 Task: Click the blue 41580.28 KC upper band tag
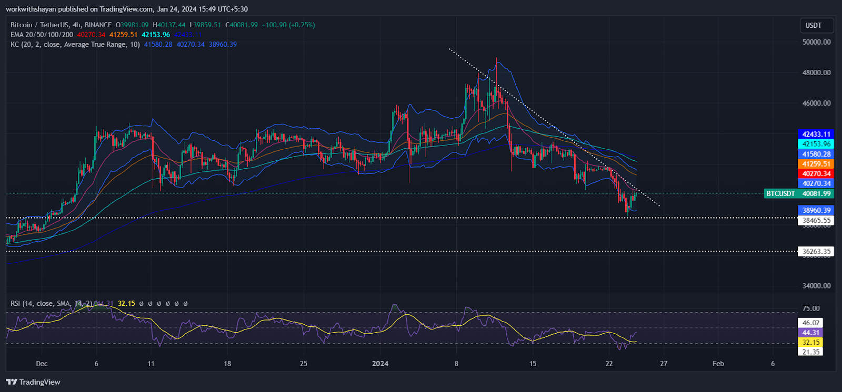point(816,154)
